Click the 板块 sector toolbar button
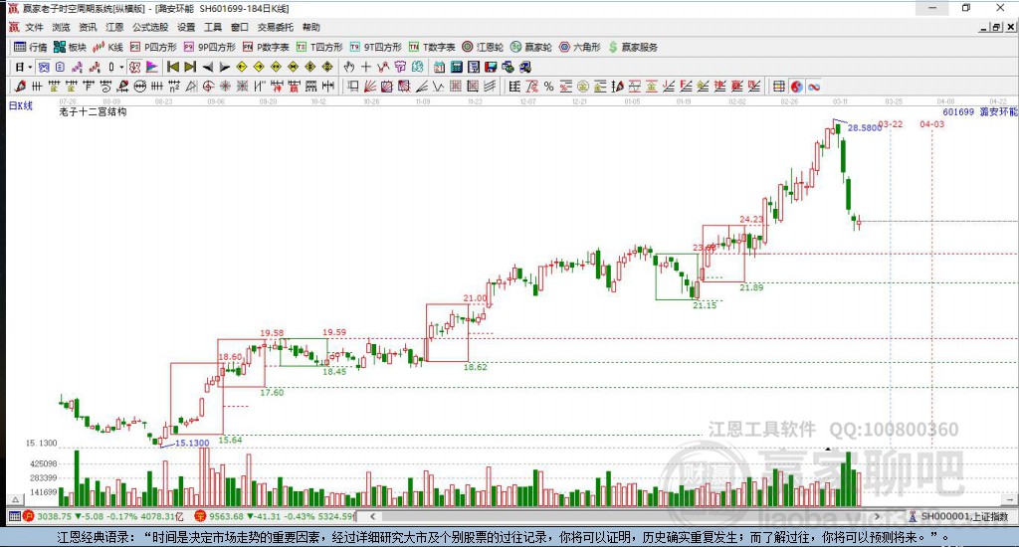1019x547 pixels. [x=71, y=47]
